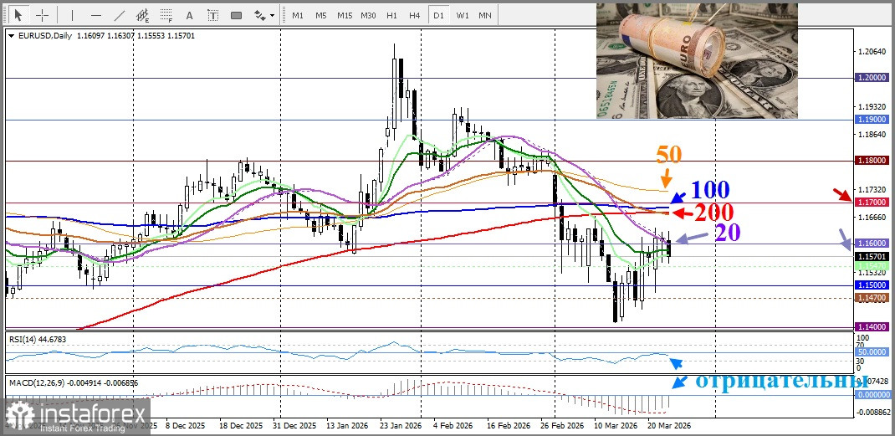
Task: Switch chart to MN monthly timeframe
Action: [x=485, y=15]
